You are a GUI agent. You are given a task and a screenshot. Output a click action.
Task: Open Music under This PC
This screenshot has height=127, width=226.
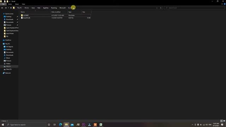click(x=8, y=58)
